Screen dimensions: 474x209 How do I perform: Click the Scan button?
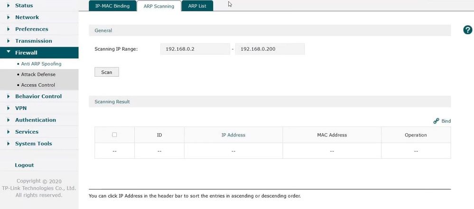pos(107,72)
